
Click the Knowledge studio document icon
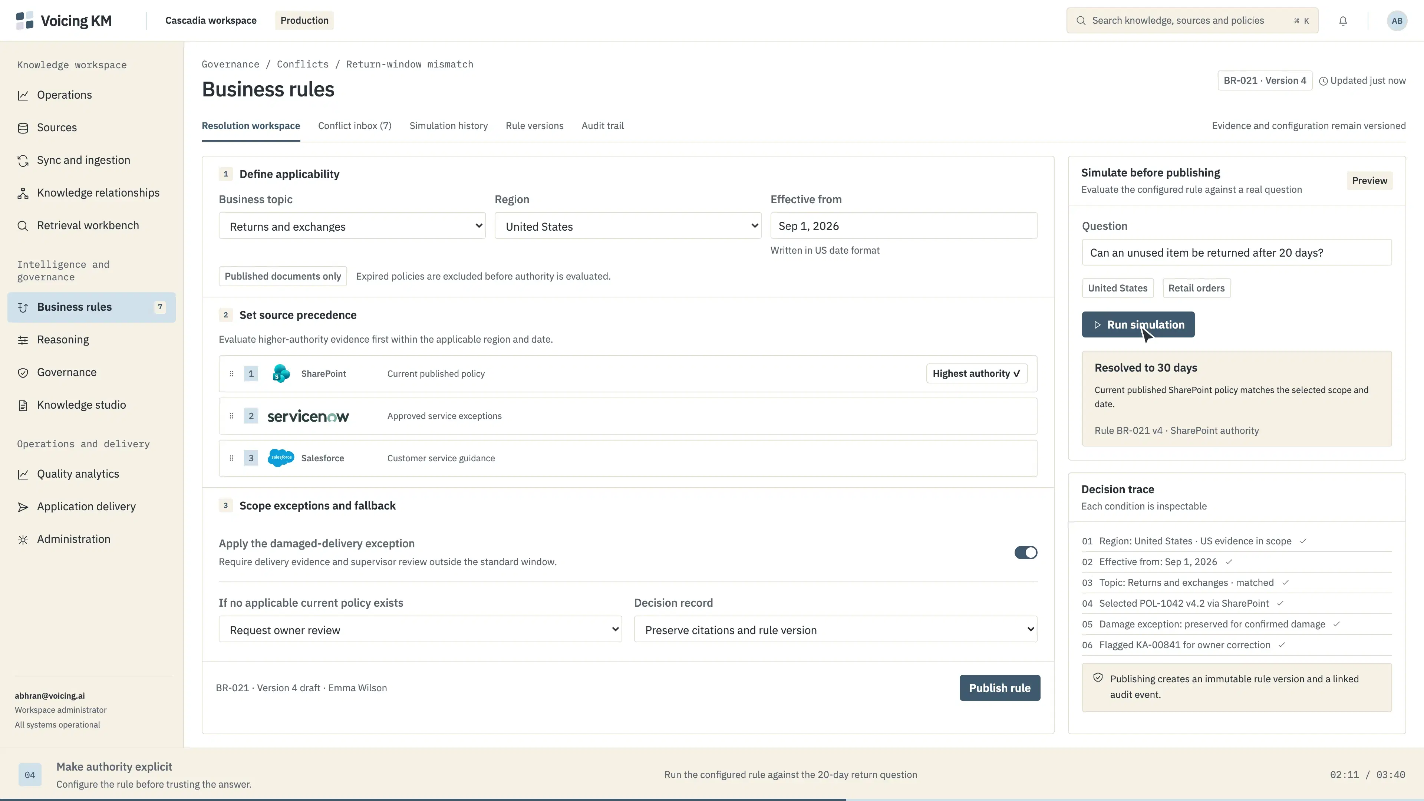pyautogui.click(x=23, y=405)
